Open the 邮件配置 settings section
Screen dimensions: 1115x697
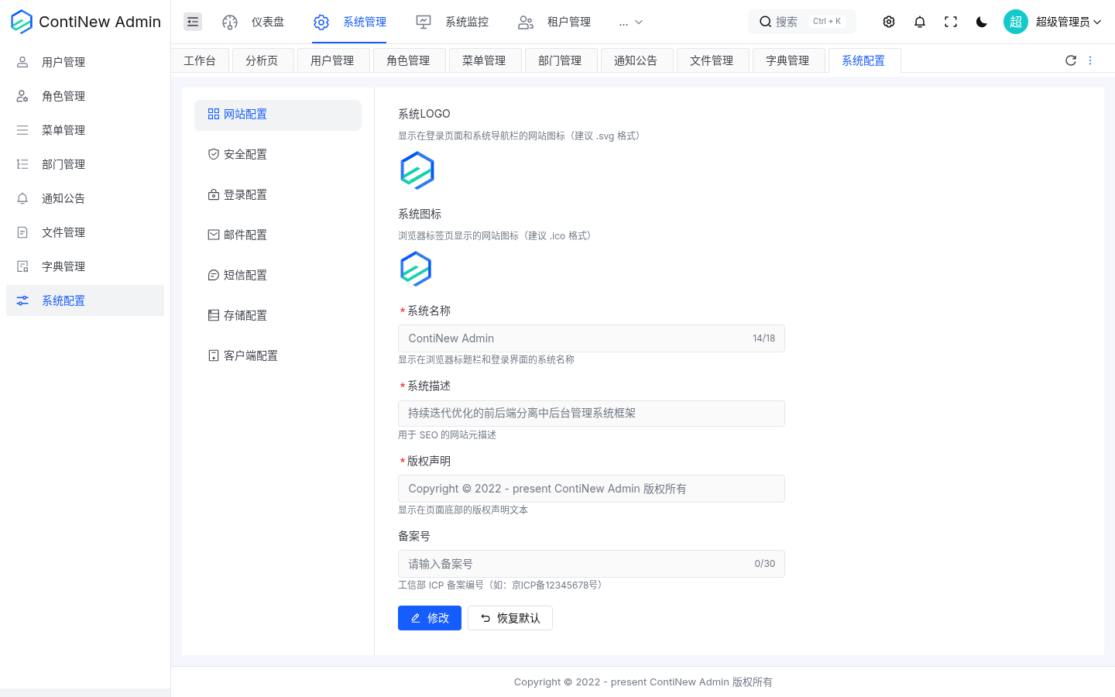[278, 235]
